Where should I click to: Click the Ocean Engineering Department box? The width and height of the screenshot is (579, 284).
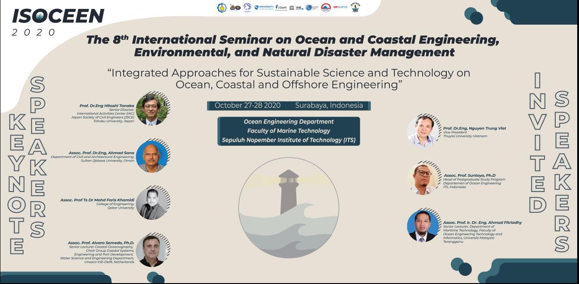(x=289, y=131)
